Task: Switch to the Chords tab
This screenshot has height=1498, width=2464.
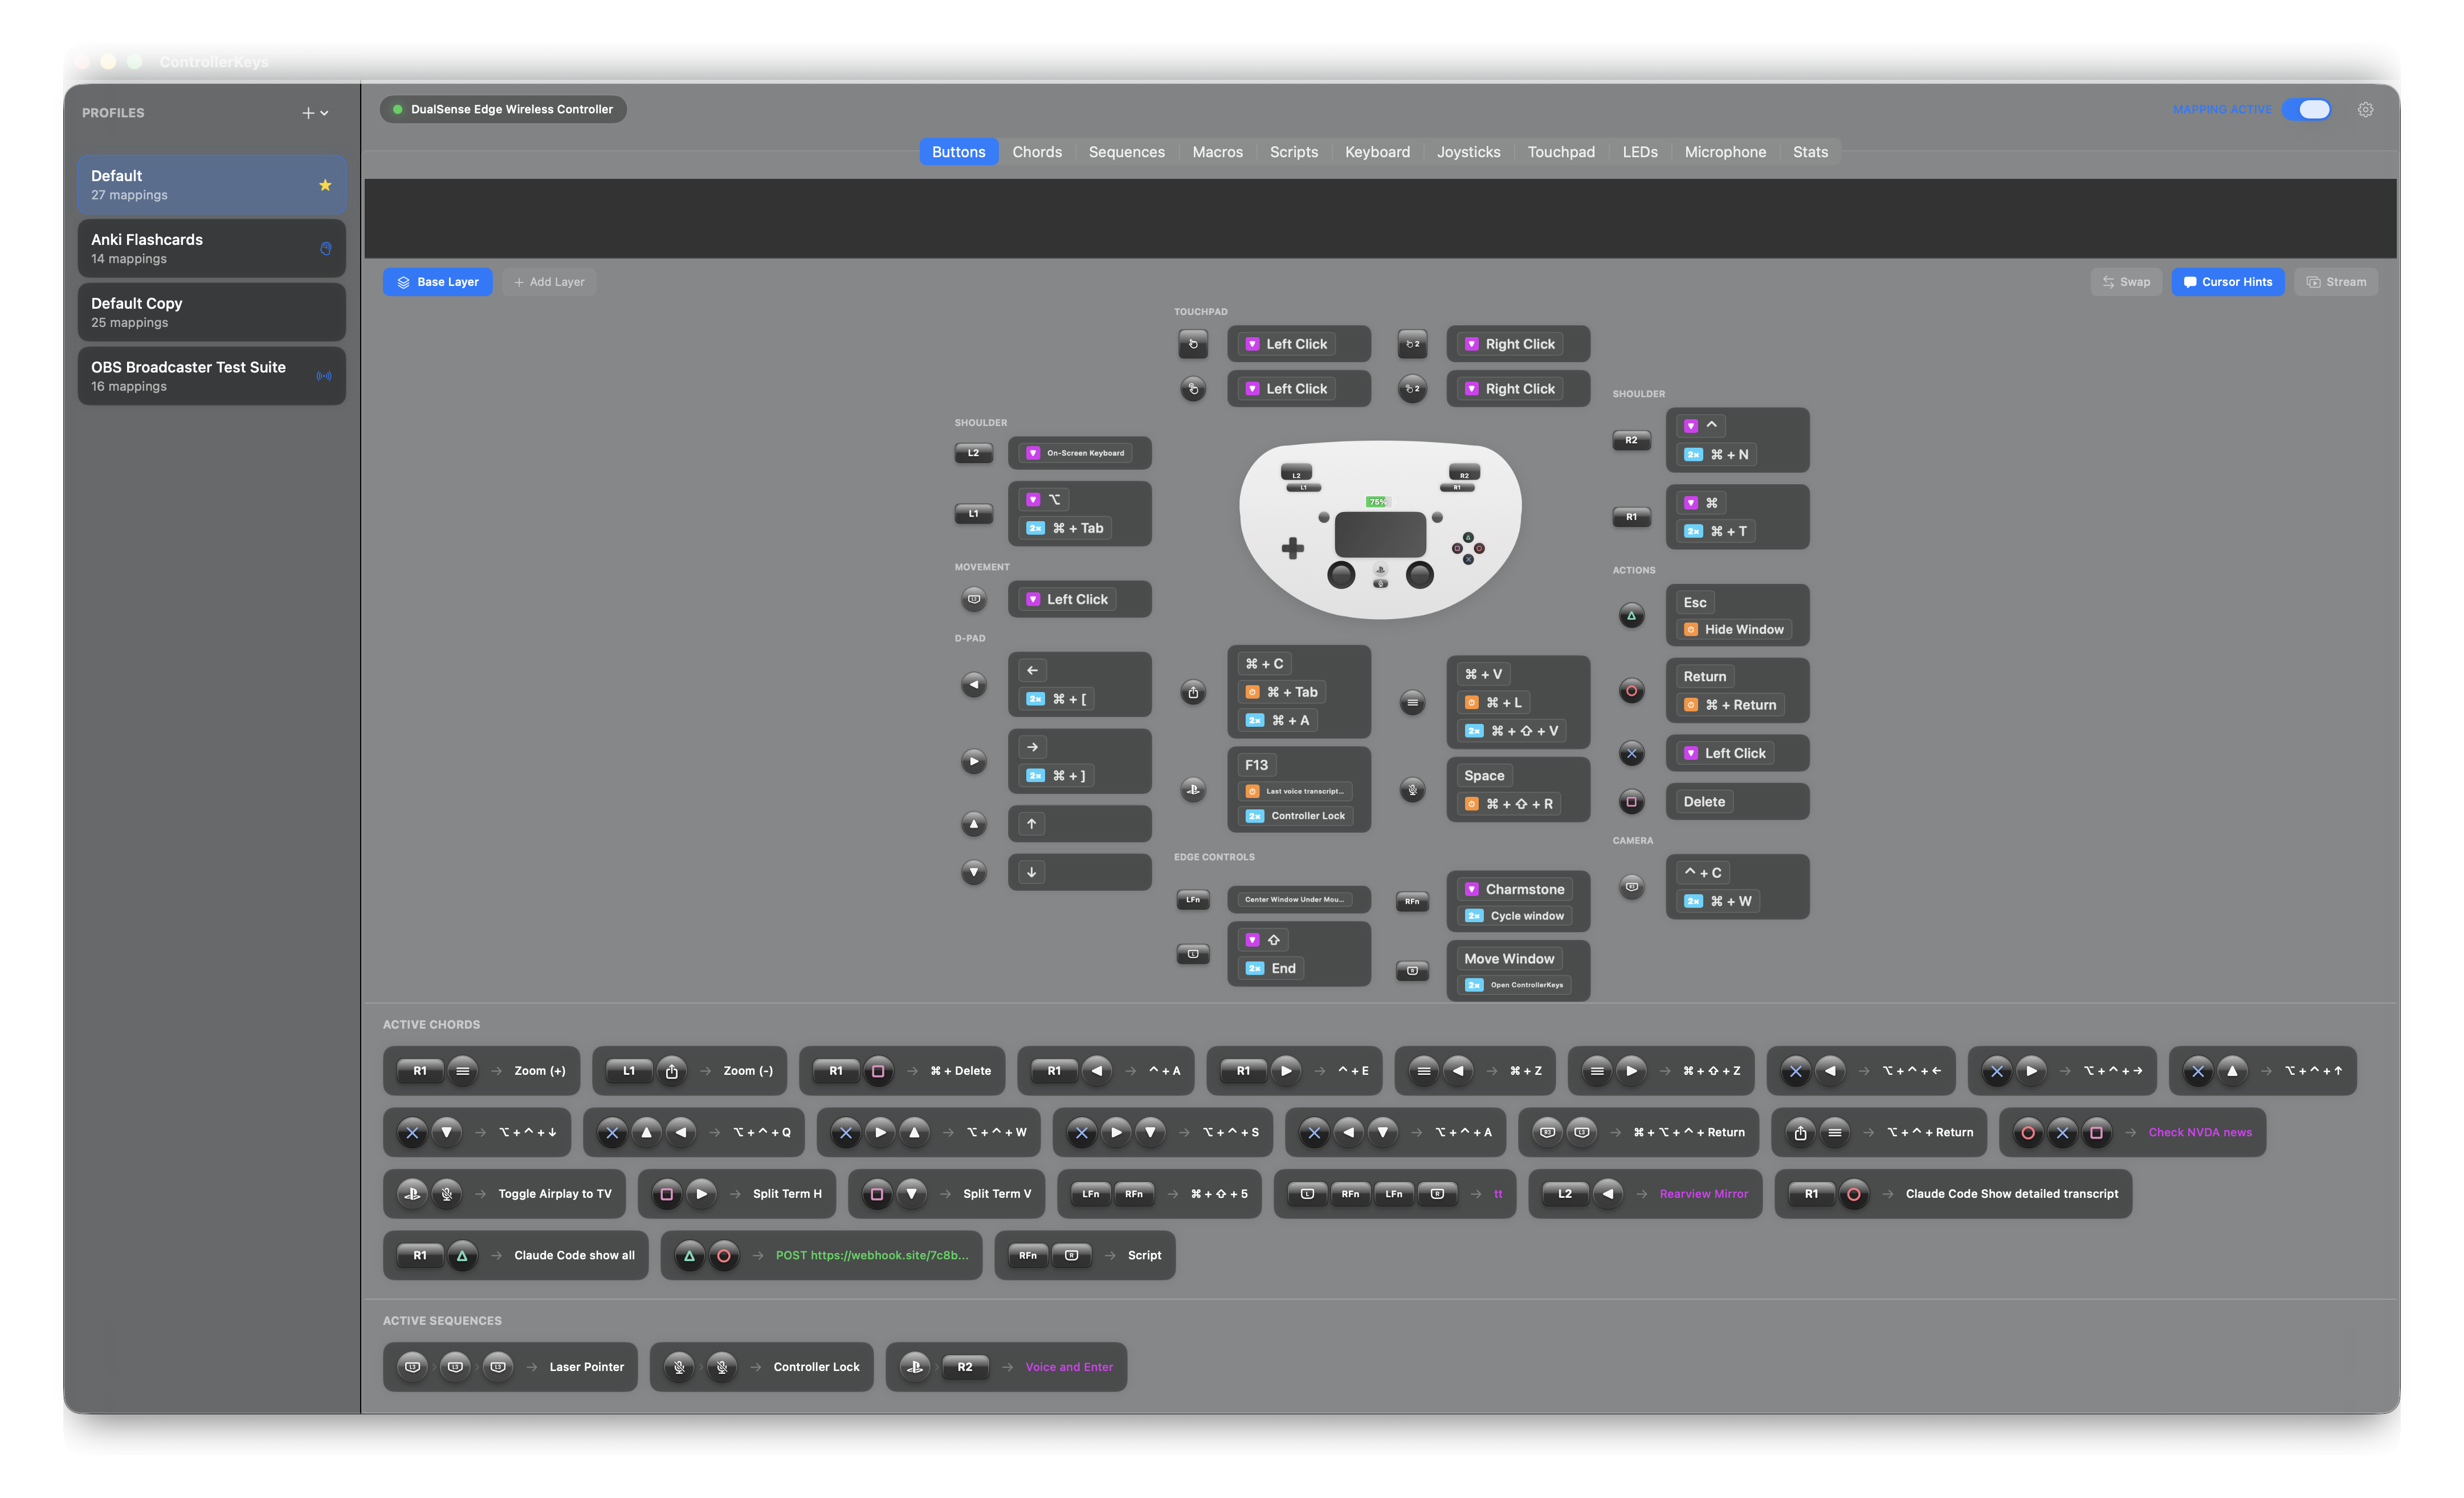Action: click(x=1037, y=152)
